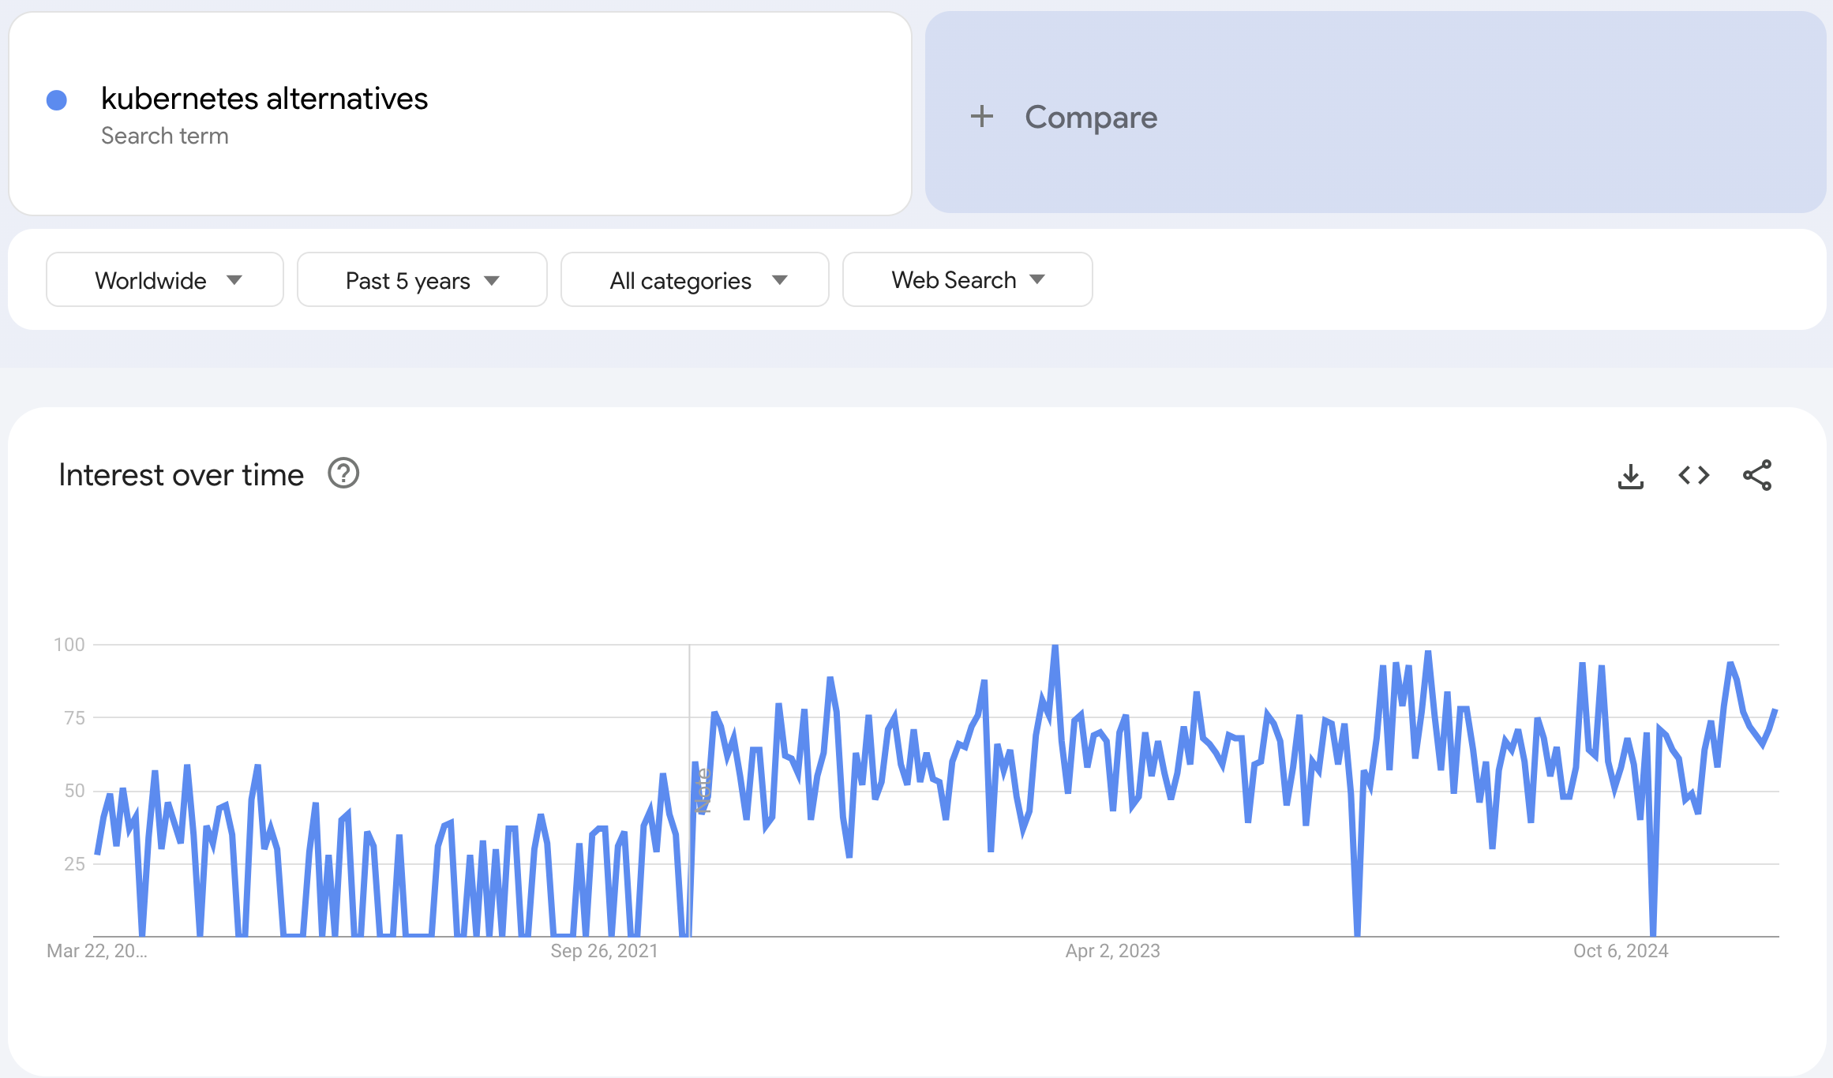Image resolution: width=1833 pixels, height=1078 pixels.
Task: Open the Web Search type dropdown
Action: [968, 279]
